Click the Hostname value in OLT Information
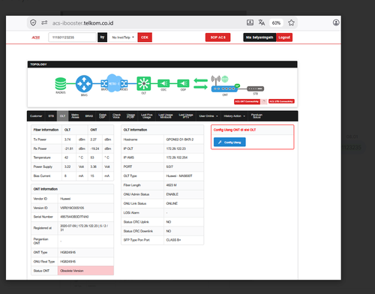375x294 pixels. (x=180, y=139)
